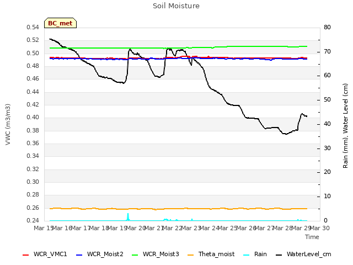Image resolution: width=353 pixels, height=265 pixels.
Task: Click the blue WCR_Moist2 legend swatch
Action: [x=79, y=255]
